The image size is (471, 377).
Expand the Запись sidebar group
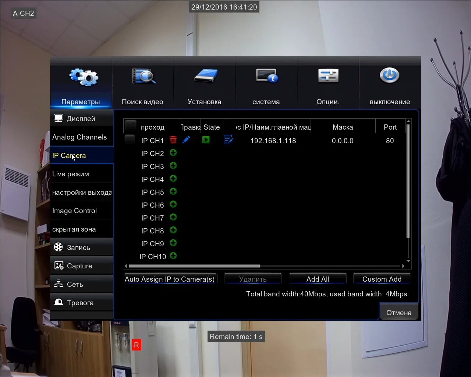pos(82,247)
